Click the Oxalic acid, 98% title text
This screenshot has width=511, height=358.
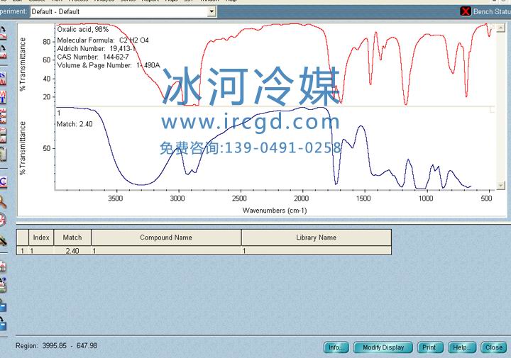tap(83, 29)
